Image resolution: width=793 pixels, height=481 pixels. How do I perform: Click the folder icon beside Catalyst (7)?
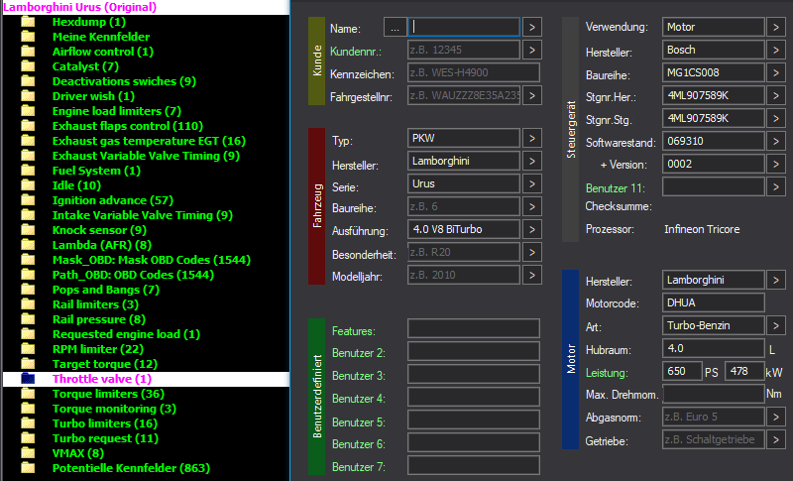pyautogui.click(x=28, y=66)
